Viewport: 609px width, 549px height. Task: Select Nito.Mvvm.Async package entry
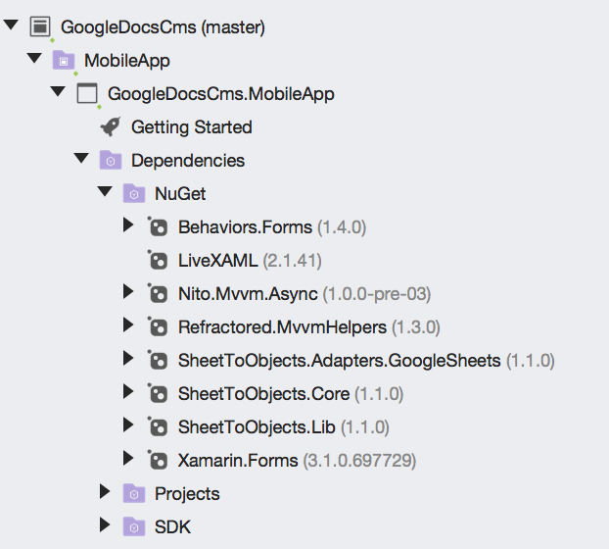304,294
